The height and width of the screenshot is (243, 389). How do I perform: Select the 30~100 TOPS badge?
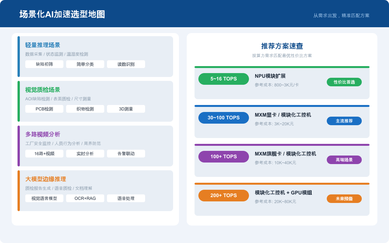tap(224, 118)
